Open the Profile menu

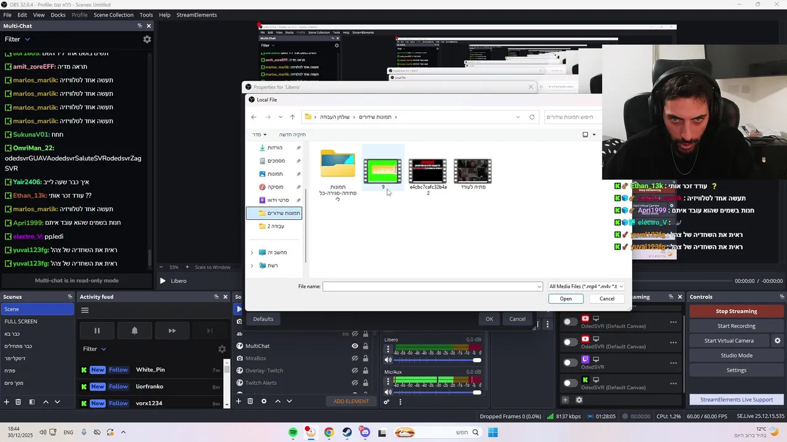(80, 15)
